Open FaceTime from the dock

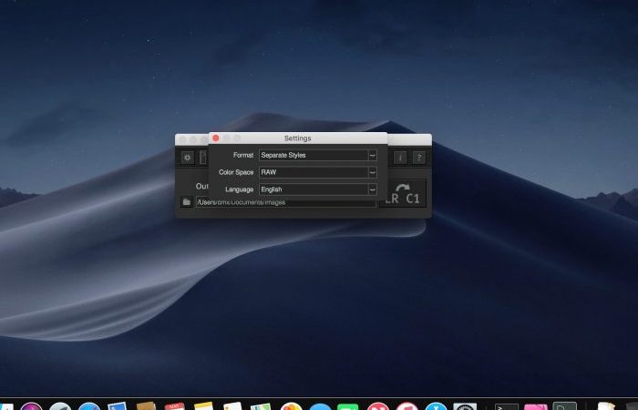coord(348,406)
